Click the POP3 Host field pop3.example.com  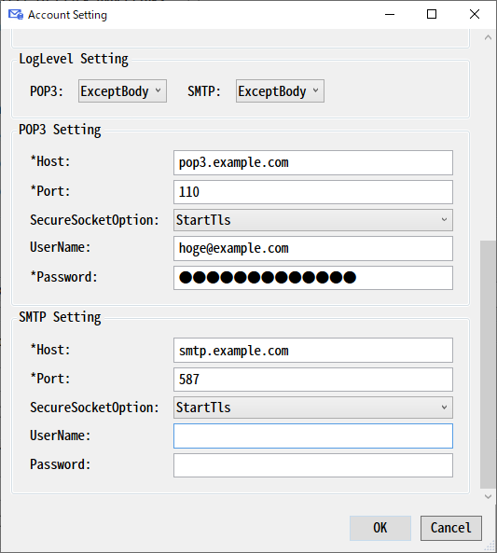(313, 162)
